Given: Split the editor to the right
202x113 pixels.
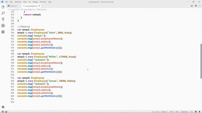Looking at the screenshot, I should point(196,6).
